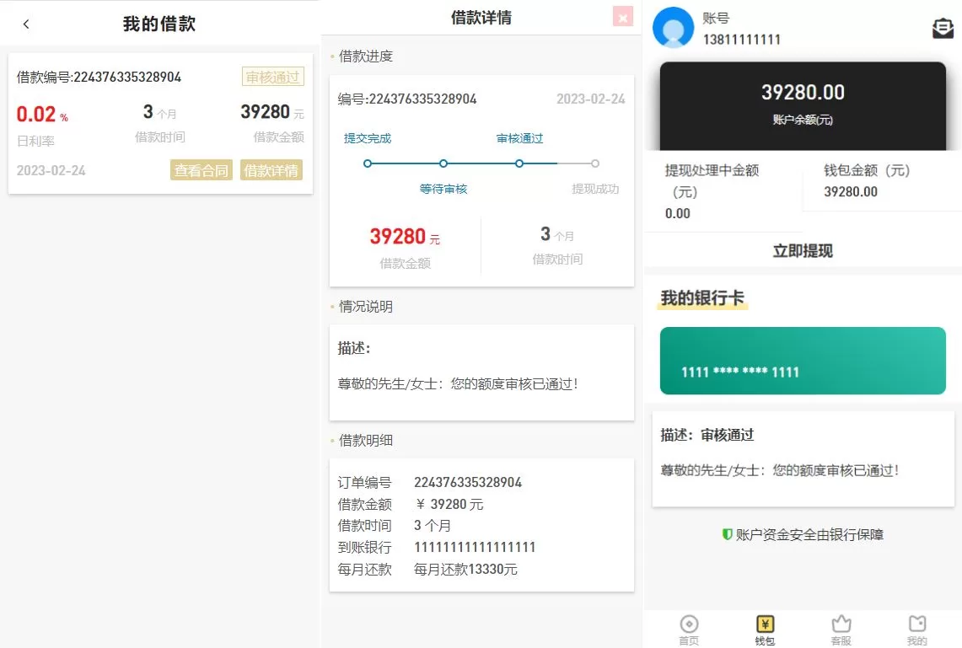Click the 借款明细 section heading
This screenshot has height=648, width=962.
coord(366,440)
